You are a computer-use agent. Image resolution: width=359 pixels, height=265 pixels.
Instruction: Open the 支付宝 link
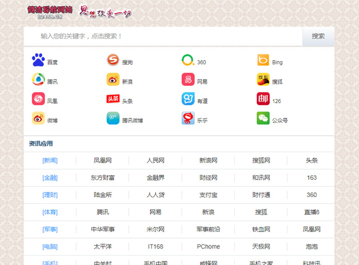coord(208,195)
